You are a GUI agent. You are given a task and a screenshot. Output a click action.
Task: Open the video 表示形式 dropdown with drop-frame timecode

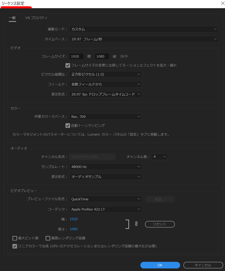pyautogui.click(x=105, y=94)
